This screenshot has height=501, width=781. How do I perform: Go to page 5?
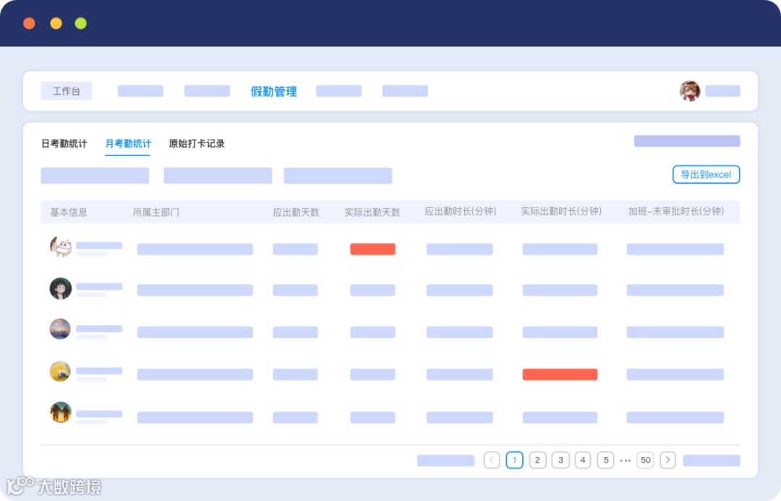pyautogui.click(x=606, y=460)
